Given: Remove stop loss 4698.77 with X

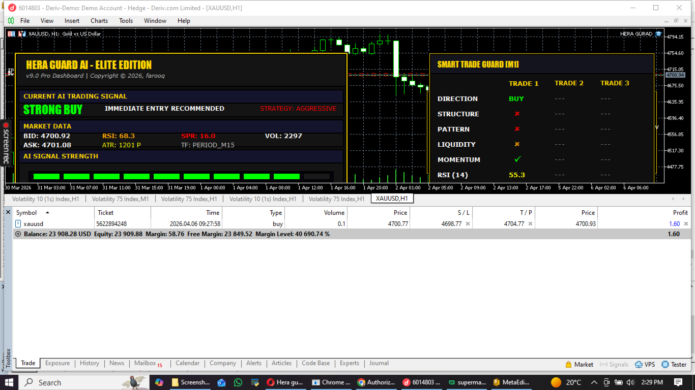Looking at the screenshot, I should (x=468, y=224).
